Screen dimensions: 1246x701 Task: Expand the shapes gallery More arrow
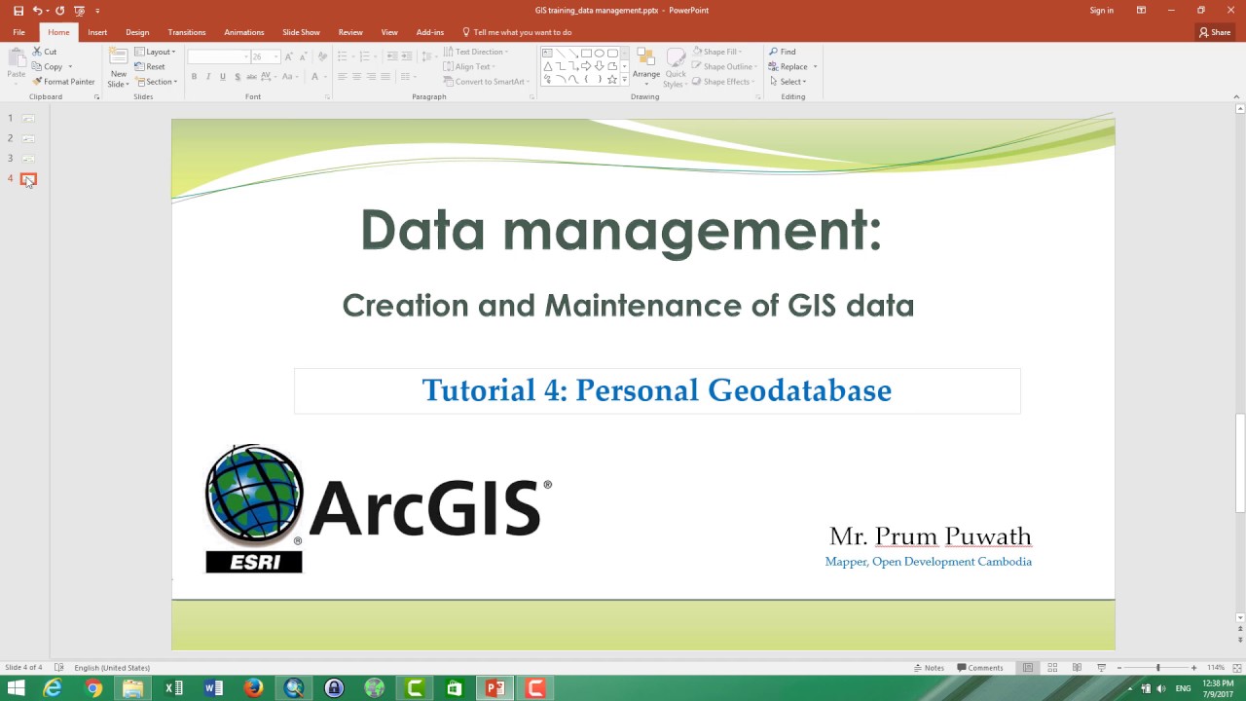pos(624,80)
